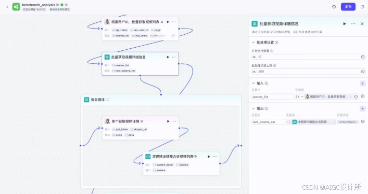Edit the benchmark_analysis workflow name
Image resolution: width=368 pixels, height=194 pixels.
67,5
